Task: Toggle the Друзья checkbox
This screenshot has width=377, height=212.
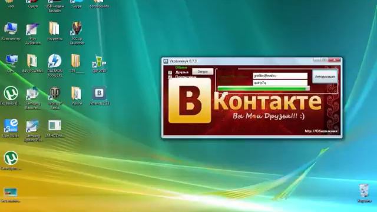Action: (x=170, y=72)
